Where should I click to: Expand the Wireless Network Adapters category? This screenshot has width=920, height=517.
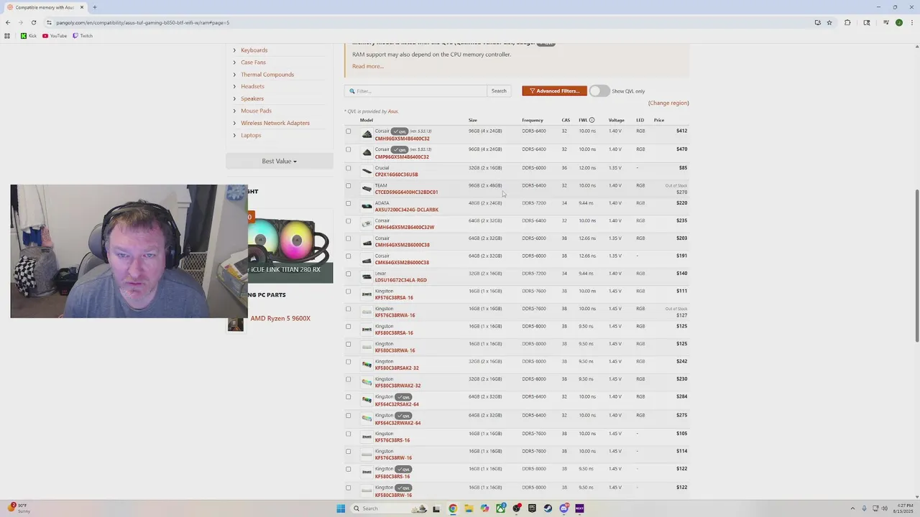click(x=275, y=123)
